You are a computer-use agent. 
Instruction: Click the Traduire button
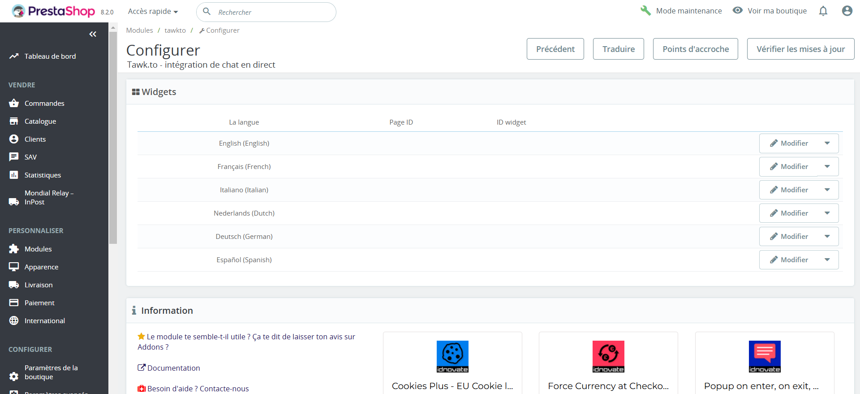618,49
